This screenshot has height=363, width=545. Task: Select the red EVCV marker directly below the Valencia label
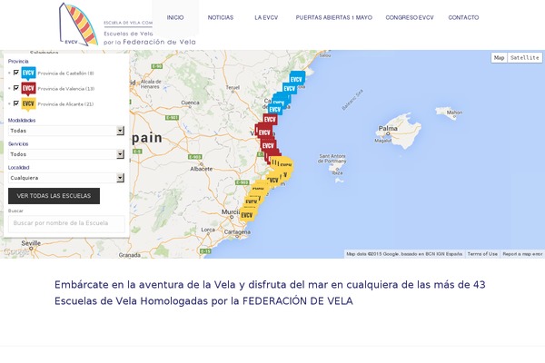(x=268, y=145)
